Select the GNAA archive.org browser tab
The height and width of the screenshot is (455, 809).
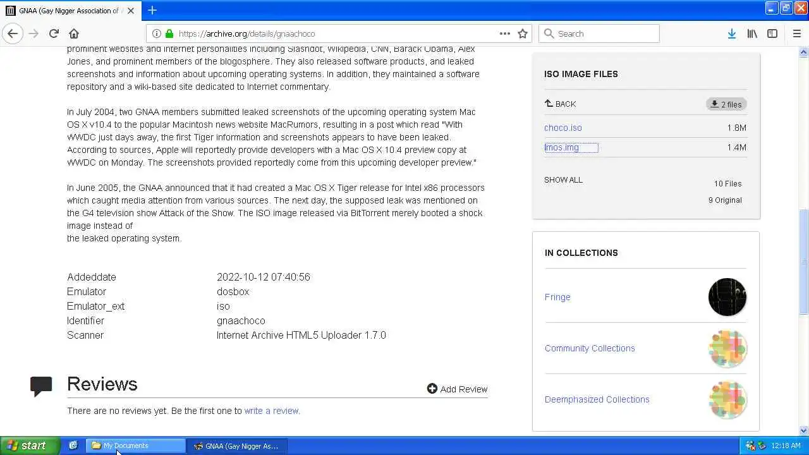(71, 11)
